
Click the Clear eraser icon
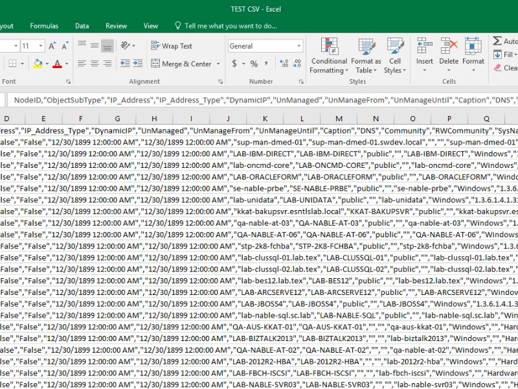497,67
